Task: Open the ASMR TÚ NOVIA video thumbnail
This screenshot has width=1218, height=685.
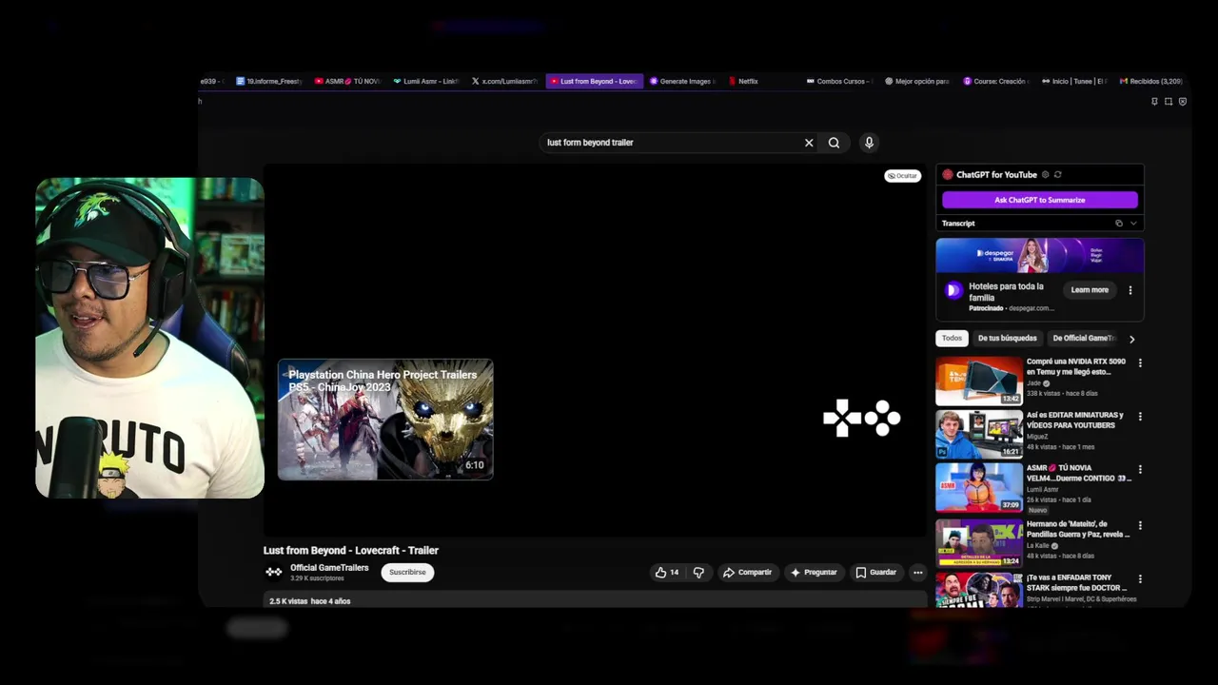Action: click(979, 487)
